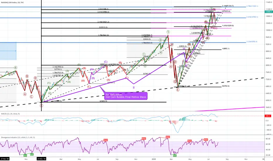Image resolution: width=273 pixels, height=161 pixels.
Task: Click the green (1) wave label
Action: pyautogui.click(x=49, y=83)
